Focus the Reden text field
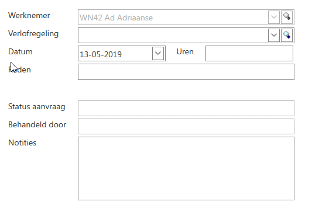 point(186,72)
